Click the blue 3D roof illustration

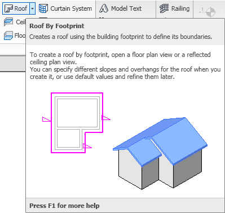pyautogui.click(x=160, y=153)
